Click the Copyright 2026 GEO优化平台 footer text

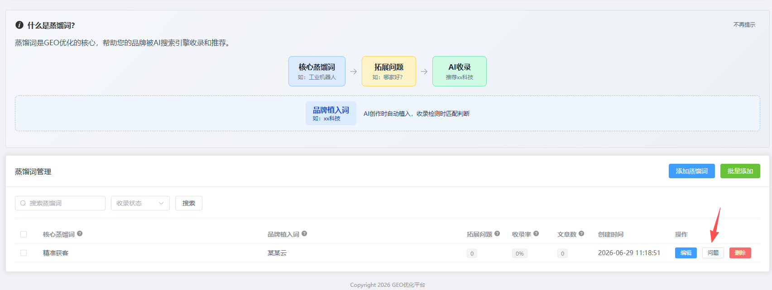[x=388, y=285]
